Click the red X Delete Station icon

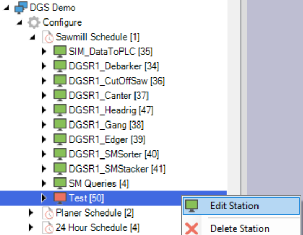(x=191, y=228)
